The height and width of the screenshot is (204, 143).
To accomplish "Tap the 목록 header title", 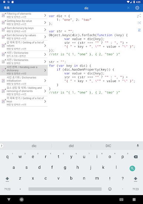I will point(7,8).
